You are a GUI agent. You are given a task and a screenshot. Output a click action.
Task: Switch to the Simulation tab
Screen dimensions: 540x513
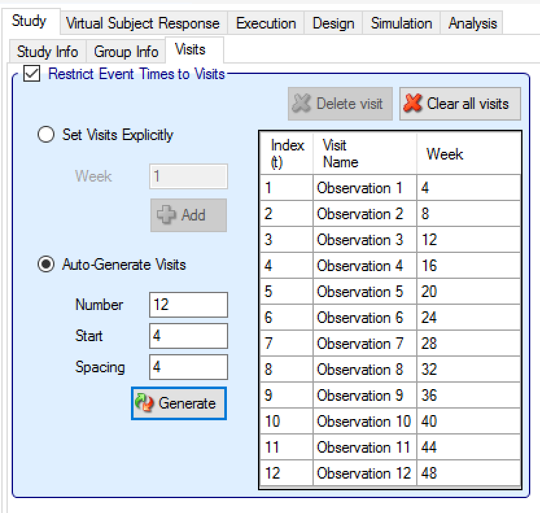[401, 23]
